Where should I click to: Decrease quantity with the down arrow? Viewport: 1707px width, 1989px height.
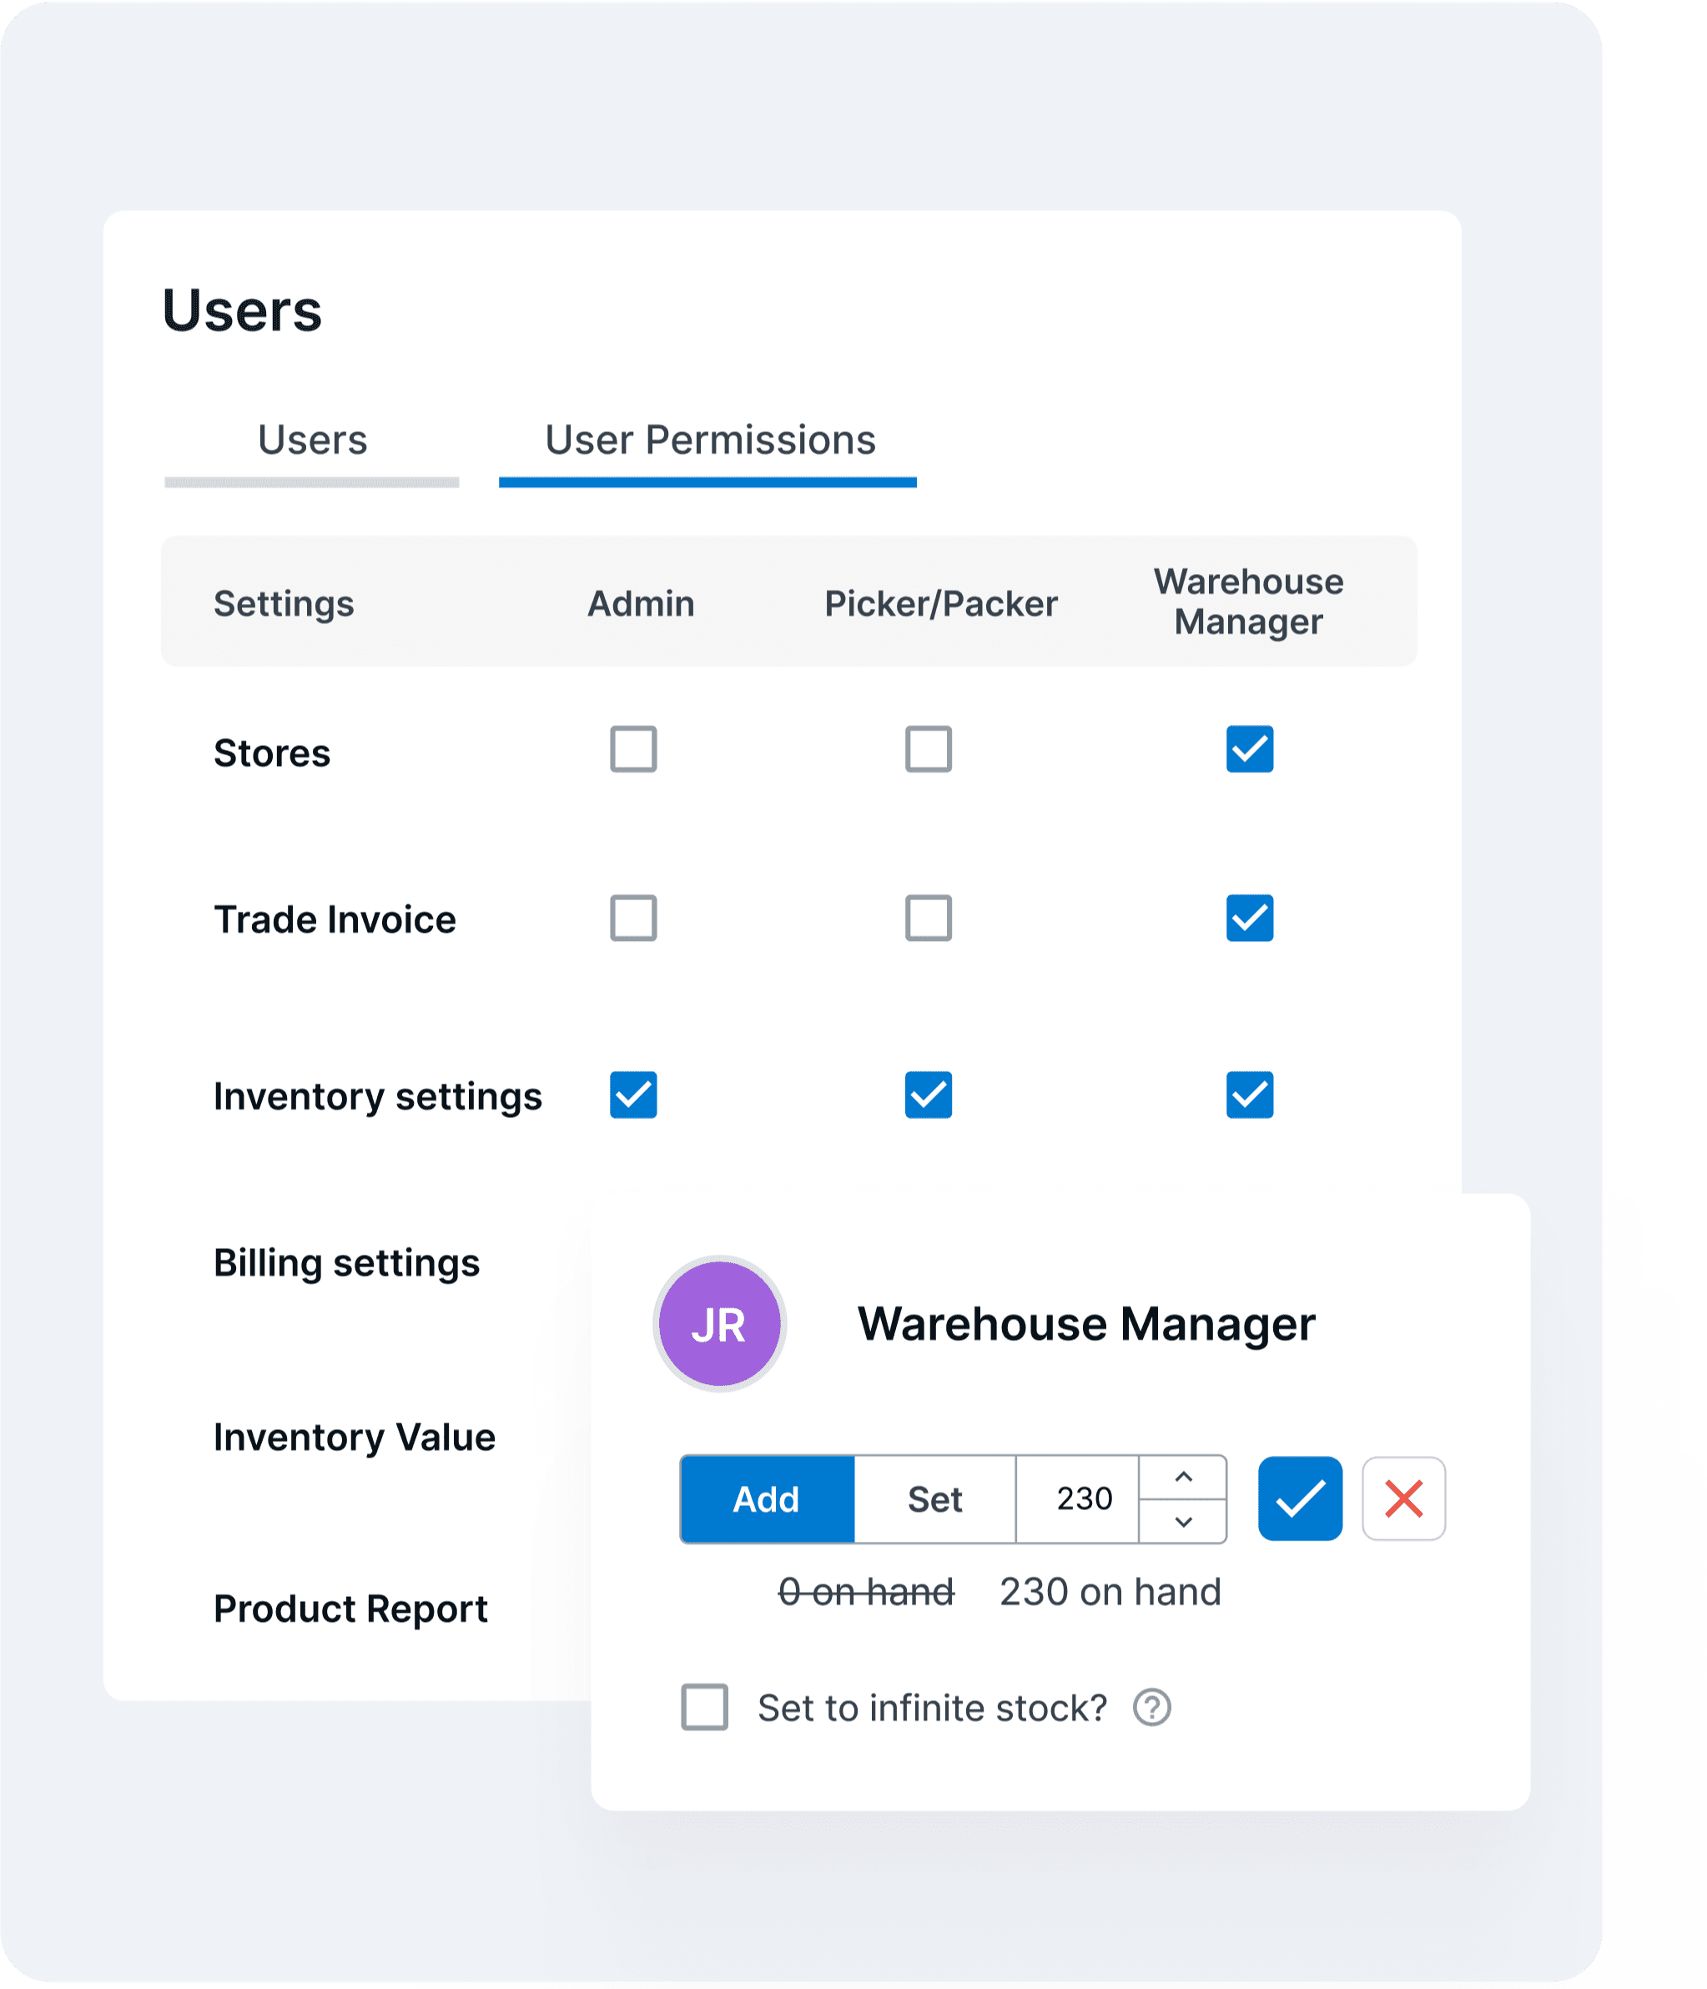coord(1183,1522)
